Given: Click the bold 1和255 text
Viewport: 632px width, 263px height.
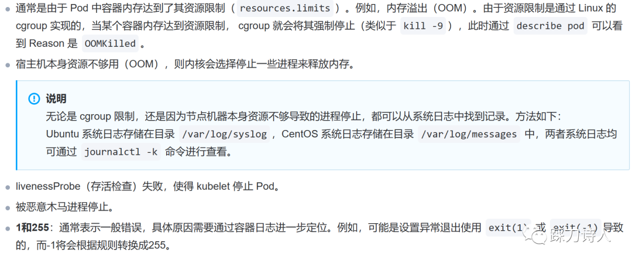Looking at the screenshot, I should [32, 228].
